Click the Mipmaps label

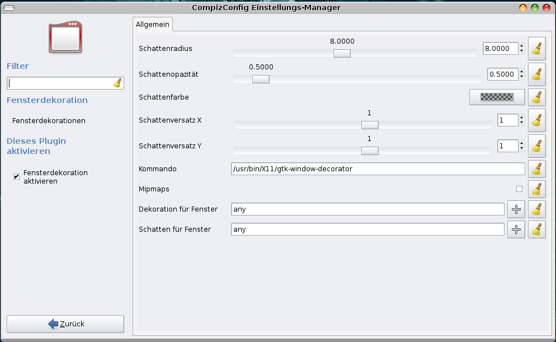(154, 189)
